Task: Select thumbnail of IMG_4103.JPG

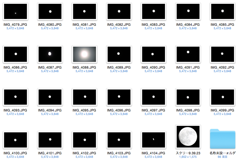Action: [x=119, y=140]
